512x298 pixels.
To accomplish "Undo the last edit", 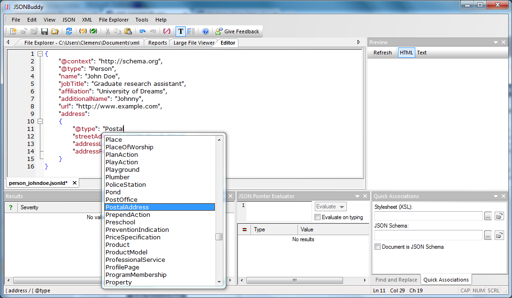I will pos(142,31).
